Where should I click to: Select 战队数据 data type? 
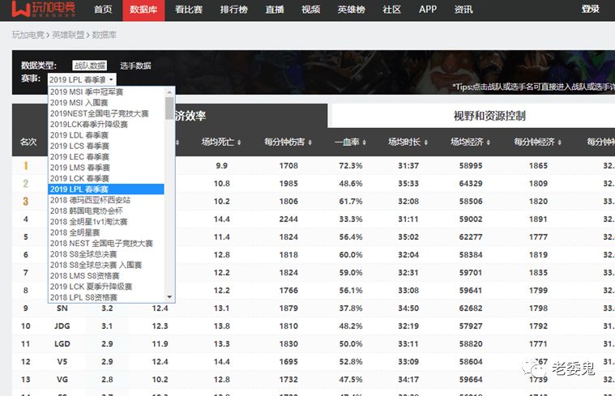pyautogui.click(x=89, y=66)
